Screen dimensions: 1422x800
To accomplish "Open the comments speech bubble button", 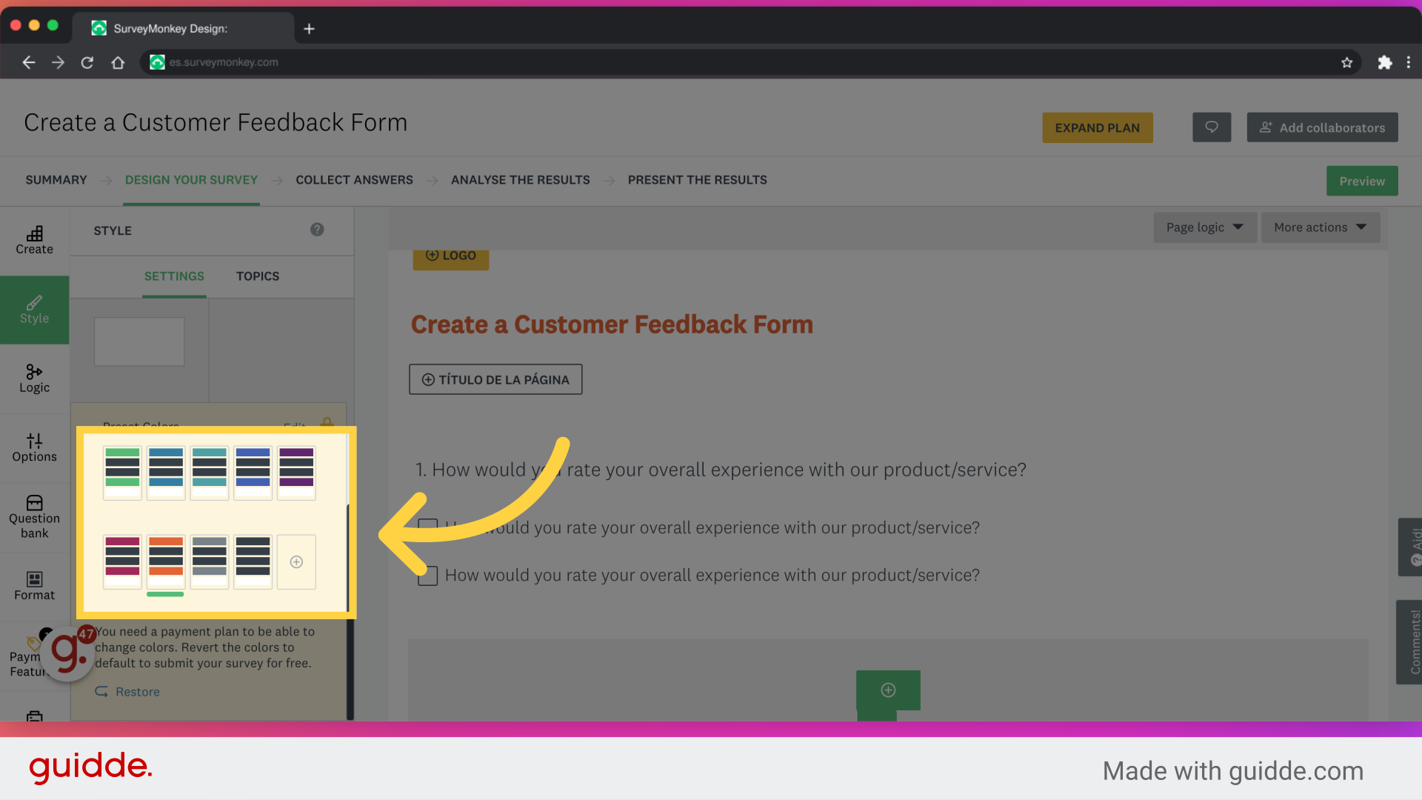I will (1212, 127).
